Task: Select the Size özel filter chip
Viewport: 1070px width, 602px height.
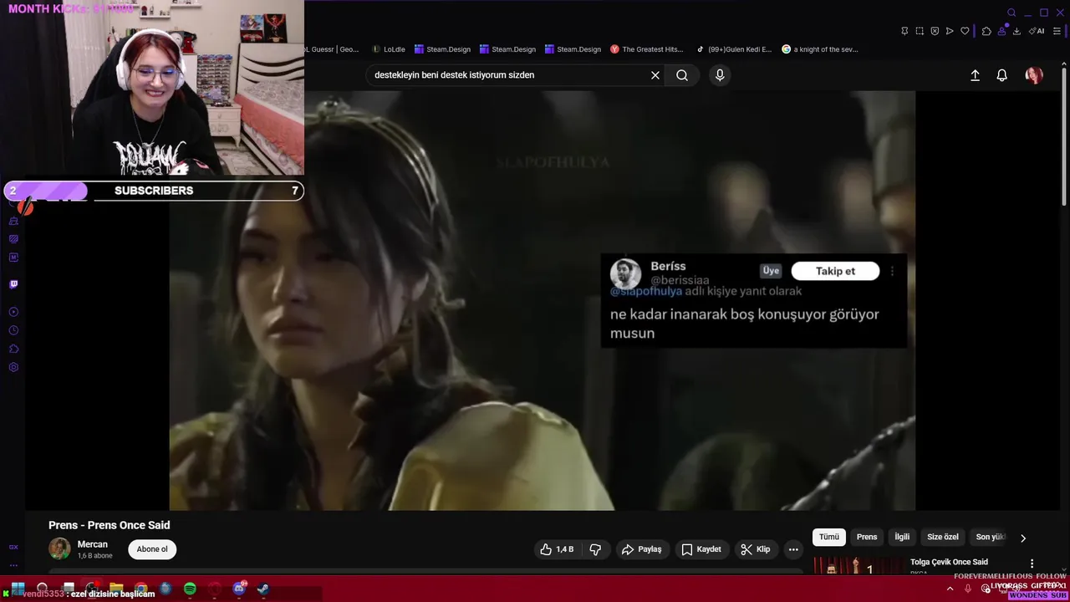Action: click(943, 537)
